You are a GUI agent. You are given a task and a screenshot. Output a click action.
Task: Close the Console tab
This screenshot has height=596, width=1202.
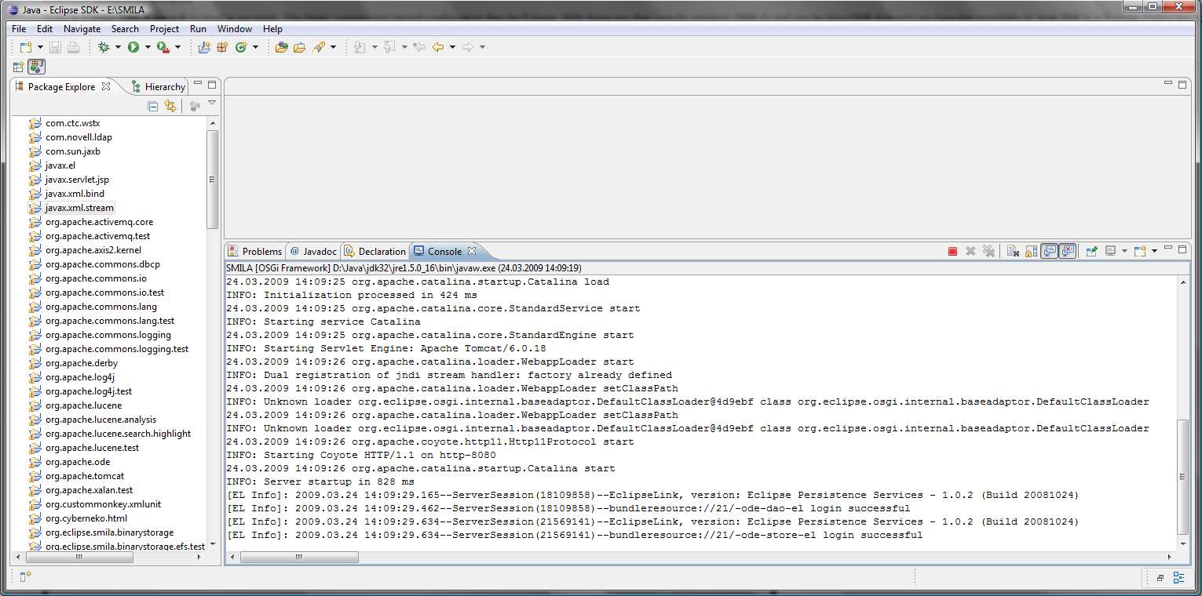[472, 252]
